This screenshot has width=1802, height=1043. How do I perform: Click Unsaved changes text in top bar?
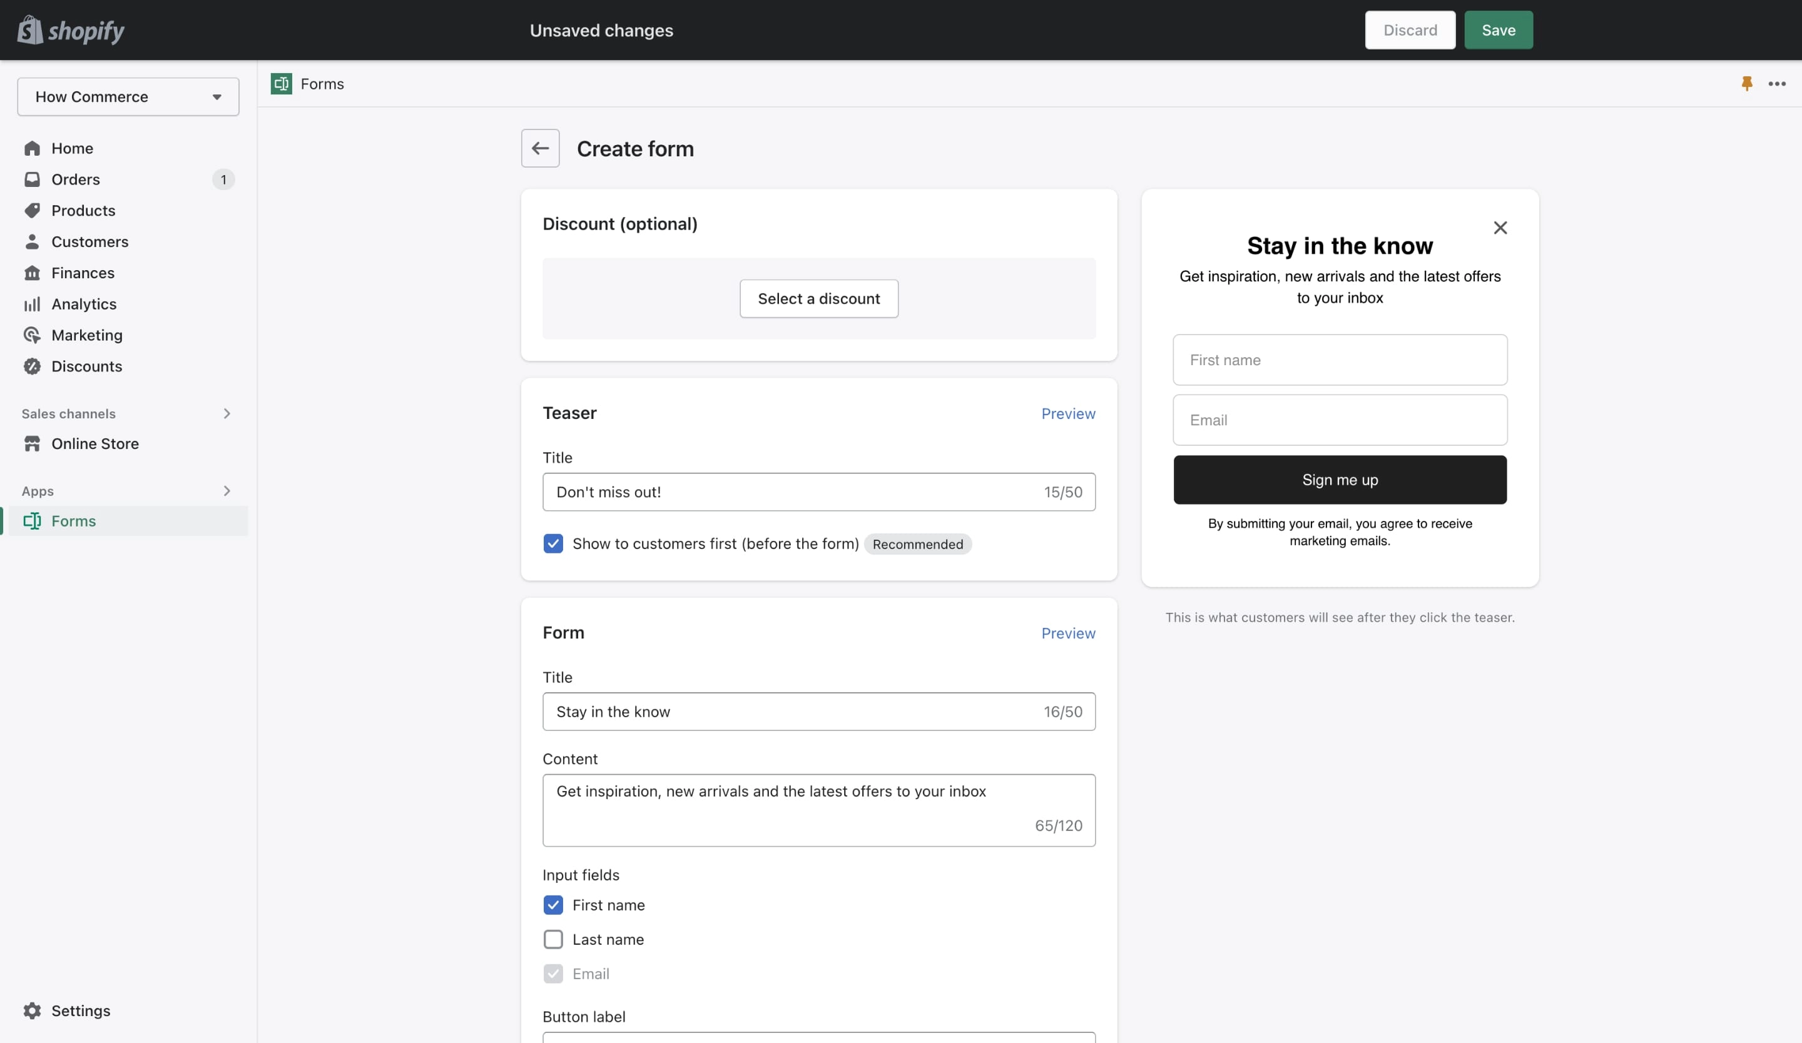[x=601, y=30]
